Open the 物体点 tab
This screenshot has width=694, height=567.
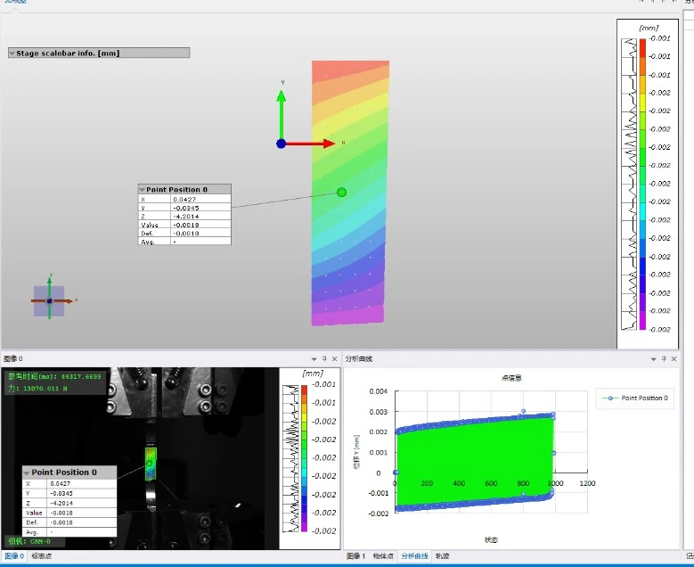pyautogui.click(x=382, y=556)
